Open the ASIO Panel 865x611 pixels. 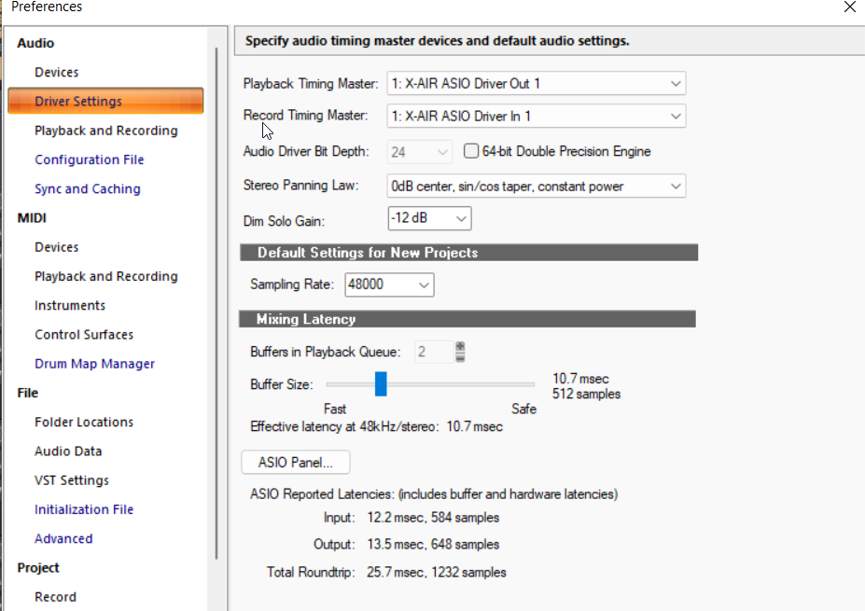click(x=295, y=462)
